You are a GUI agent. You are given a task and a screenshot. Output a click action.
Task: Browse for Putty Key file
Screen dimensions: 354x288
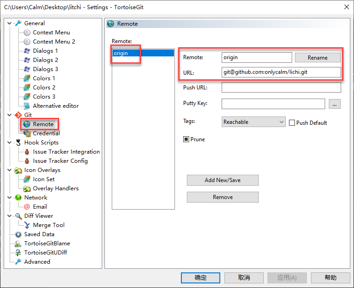[x=335, y=104]
